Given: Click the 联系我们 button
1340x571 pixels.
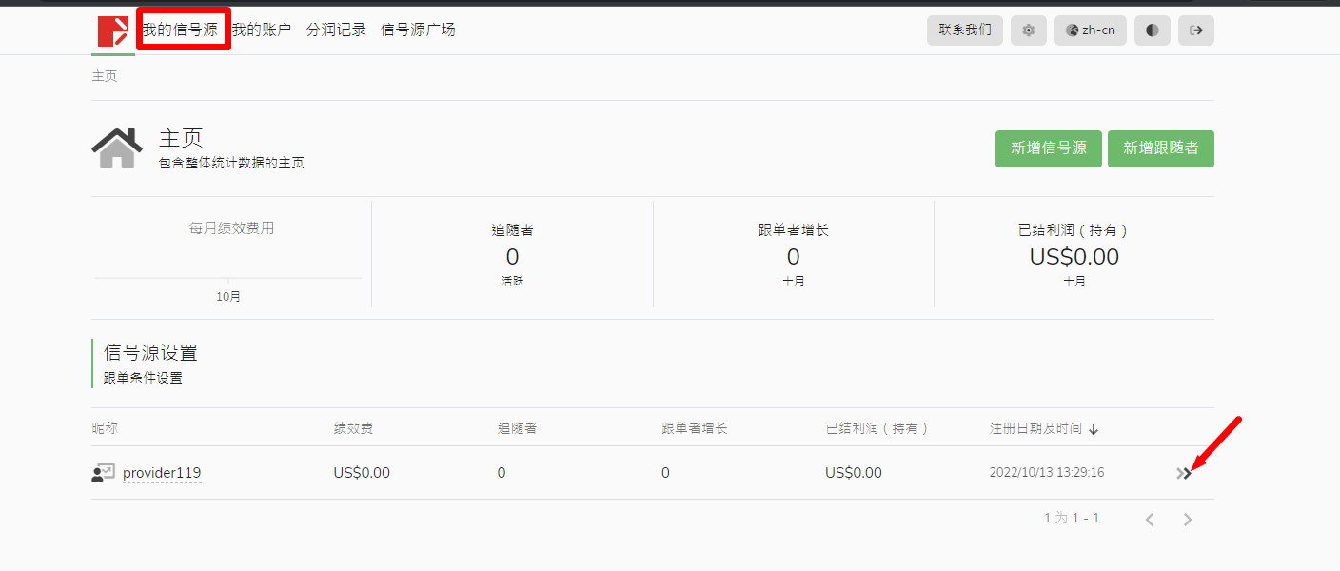Looking at the screenshot, I should 964,30.
